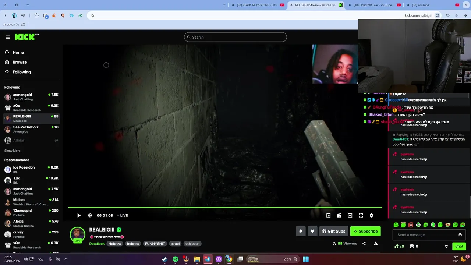Open Grammarly extension icon
This screenshot has height=265, width=471.
(x=80, y=15)
